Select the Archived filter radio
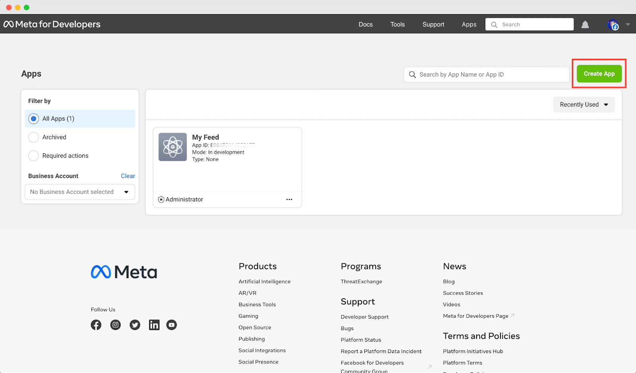Viewport: 636px width, 373px height. (34, 137)
